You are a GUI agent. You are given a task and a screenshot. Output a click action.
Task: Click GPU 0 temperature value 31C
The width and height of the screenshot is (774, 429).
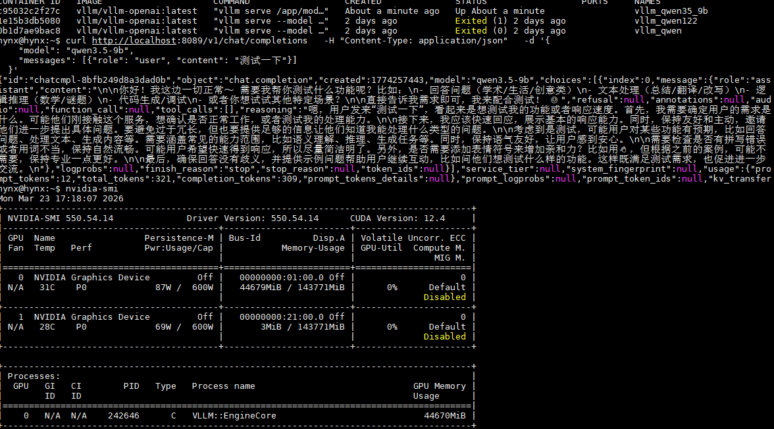(x=47, y=288)
